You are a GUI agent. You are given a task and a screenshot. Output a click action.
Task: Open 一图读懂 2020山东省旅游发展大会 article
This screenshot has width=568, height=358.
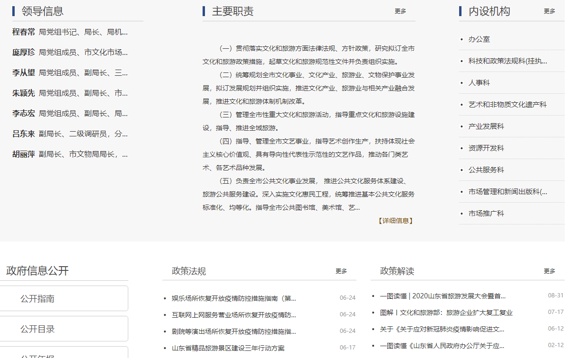(x=443, y=296)
